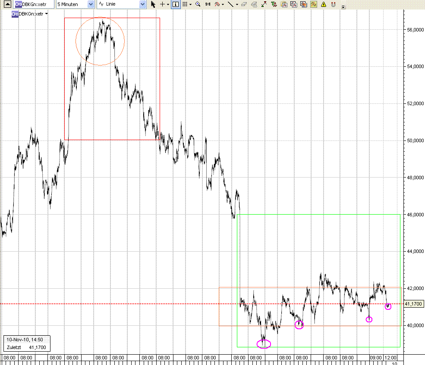
Task: Click the zoom magnifier tool
Action: [198, 4]
